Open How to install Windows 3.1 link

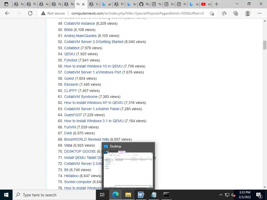click(94, 121)
